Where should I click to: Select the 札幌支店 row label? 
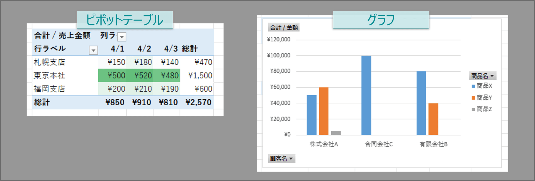49,62
